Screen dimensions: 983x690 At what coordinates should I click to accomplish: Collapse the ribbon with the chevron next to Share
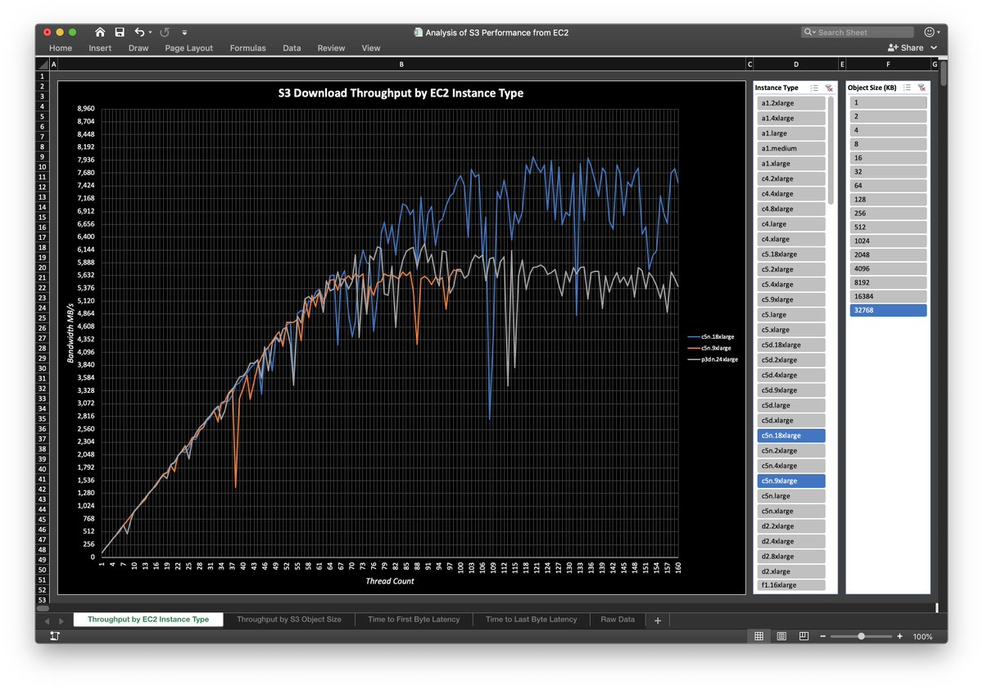(x=934, y=48)
